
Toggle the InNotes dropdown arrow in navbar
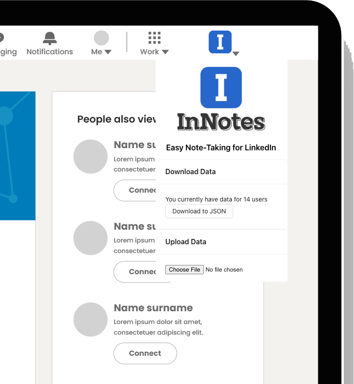point(236,54)
